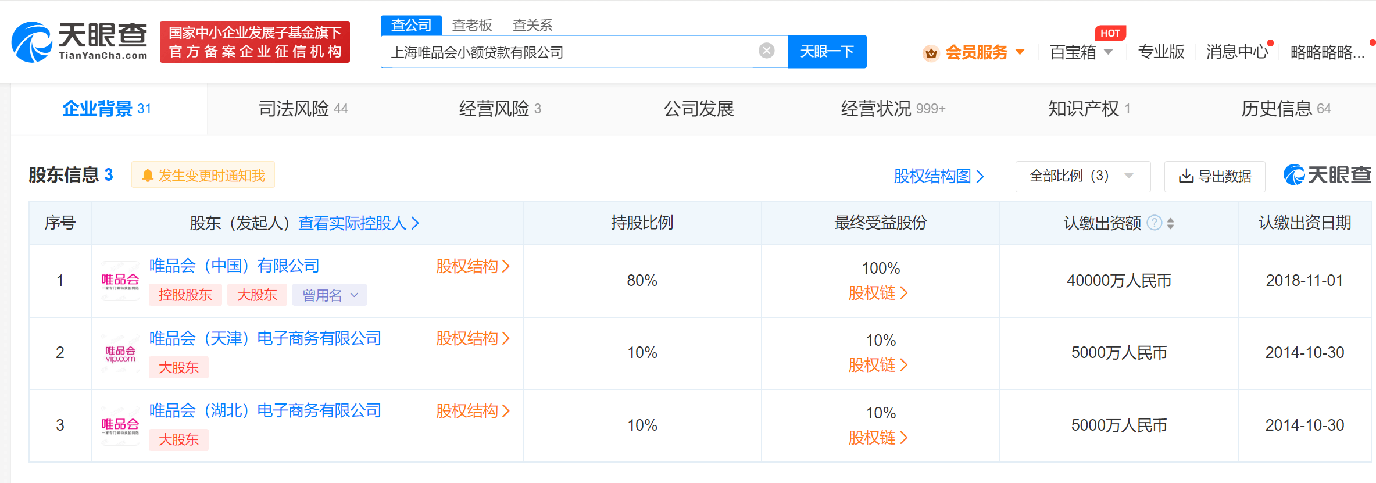The width and height of the screenshot is (1376, 483).
Task: Open 股权链 link for the 80% shareholder
Action: coord(877,293)
